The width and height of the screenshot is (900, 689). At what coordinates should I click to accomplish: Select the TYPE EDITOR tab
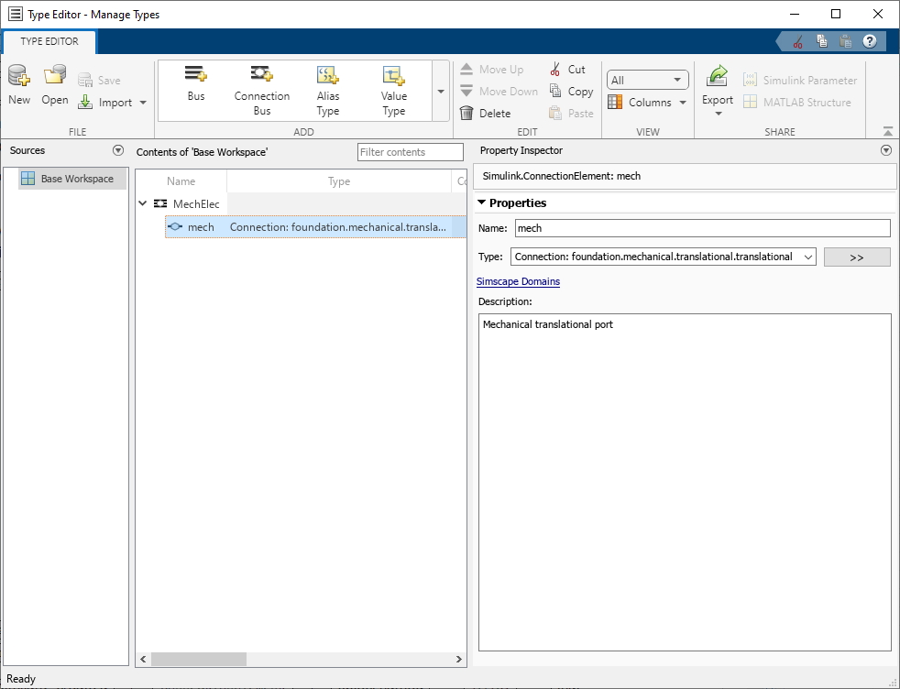(x=49, y=41)
